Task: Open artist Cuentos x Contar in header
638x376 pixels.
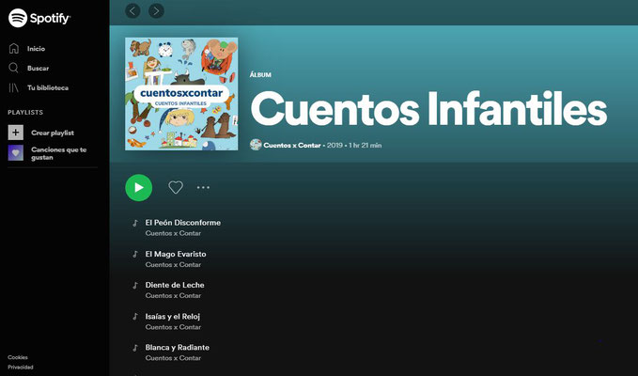Action: 291,145
